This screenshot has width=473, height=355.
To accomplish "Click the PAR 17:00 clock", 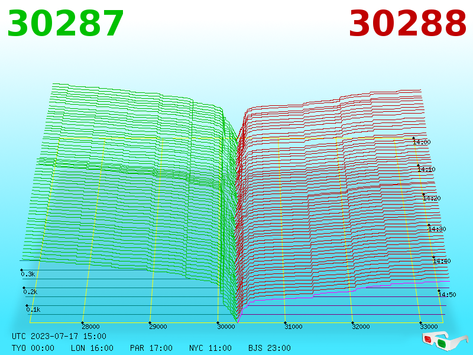I will point(151,348).
